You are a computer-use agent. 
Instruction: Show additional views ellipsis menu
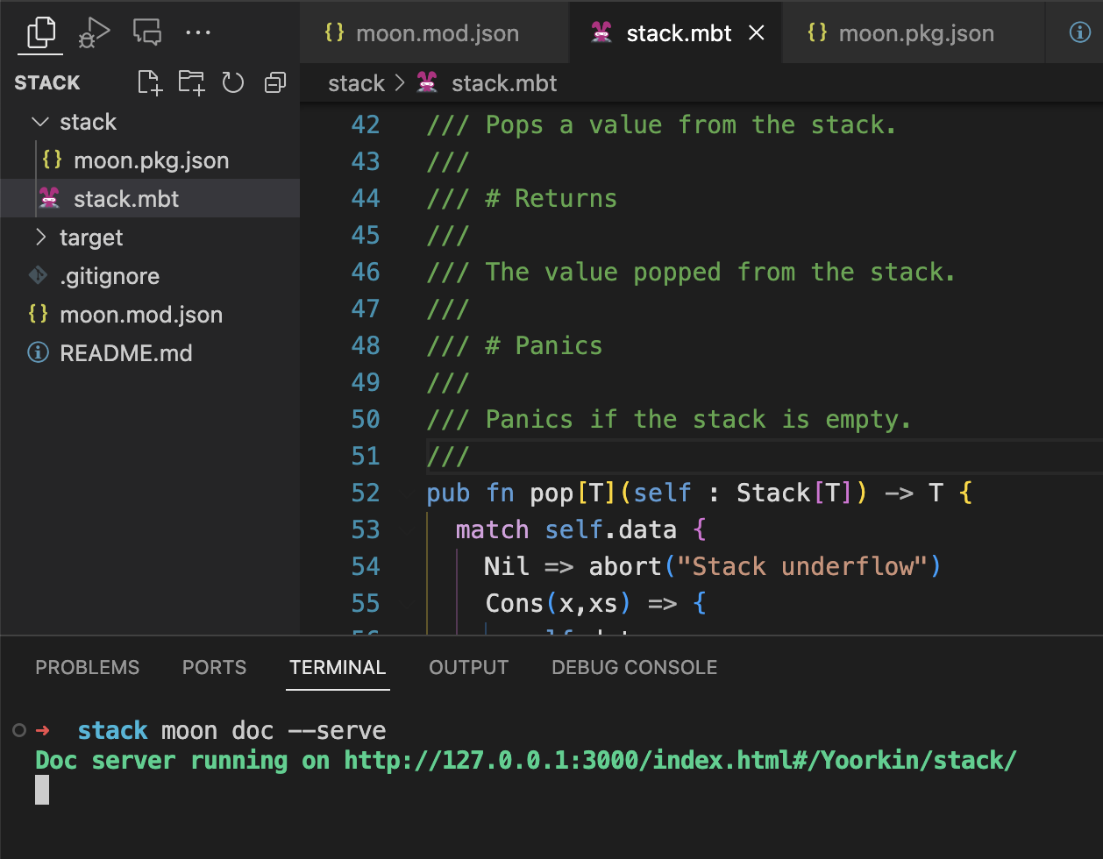(198, 33)
